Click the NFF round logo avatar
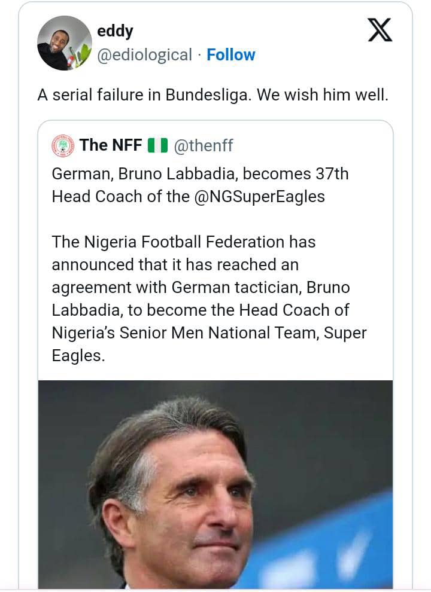The image size is (431, 592). pyautogui.click(x=63, y=145)
